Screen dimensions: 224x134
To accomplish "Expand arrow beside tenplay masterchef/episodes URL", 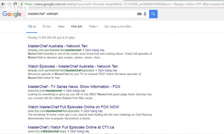I will coord(96,70).
